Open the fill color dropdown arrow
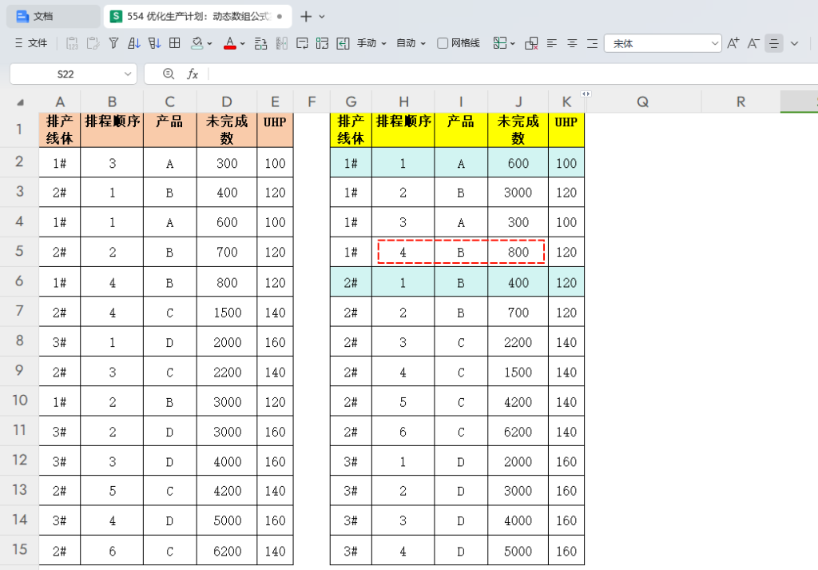Viewport: 818px width, 570px height. click(x=210, y=43)
